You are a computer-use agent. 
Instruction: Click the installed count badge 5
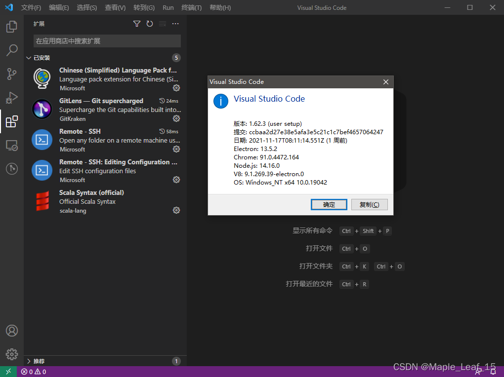coord(176,58)
